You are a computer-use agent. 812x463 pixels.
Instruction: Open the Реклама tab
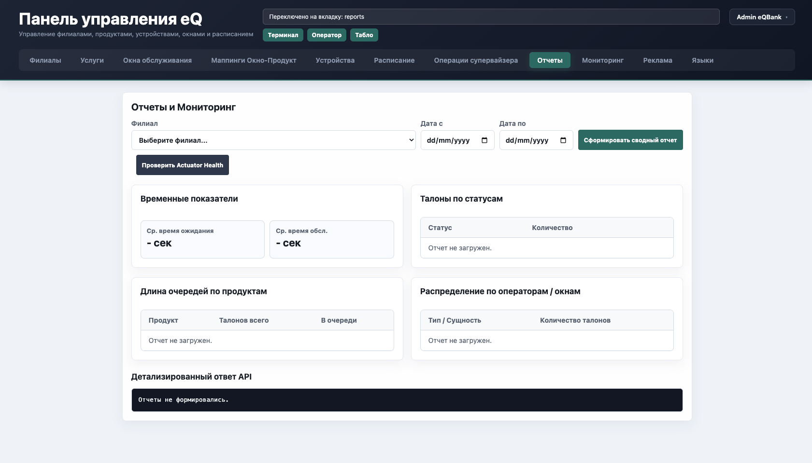click(658, 60)
